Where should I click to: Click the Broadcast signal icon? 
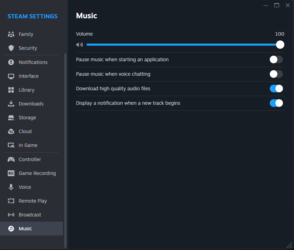pyautogui.click(x=11, y=215)
